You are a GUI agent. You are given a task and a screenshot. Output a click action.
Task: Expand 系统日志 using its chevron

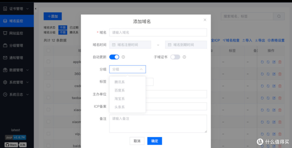[28, 95]
